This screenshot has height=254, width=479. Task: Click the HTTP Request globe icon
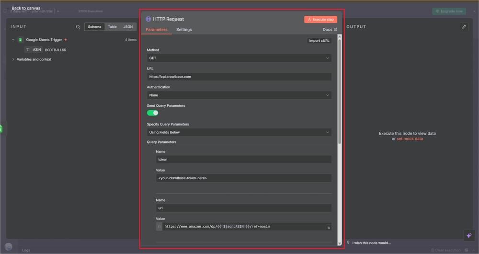148,19
